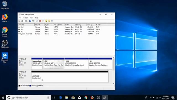Screen dimensions: 177x100
Task: Click the black Unallocated legend swatch
Action: pyautogui.click(x=19, y=86)
